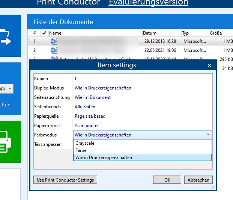Click Use Print Conductor Settings button

pos(65,180)
